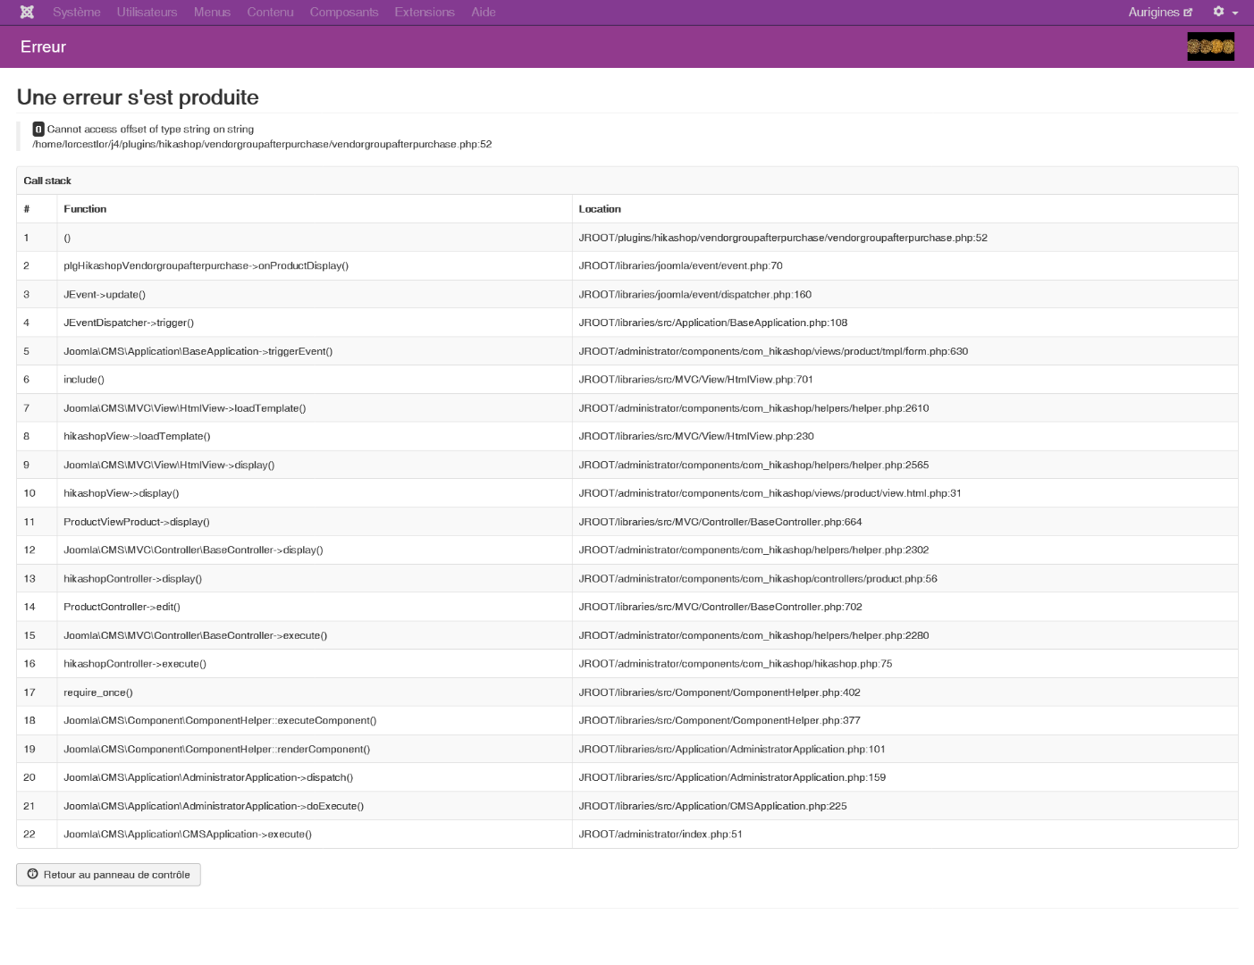Open the Système menu

pyautogui.click(x=76, y=12)
